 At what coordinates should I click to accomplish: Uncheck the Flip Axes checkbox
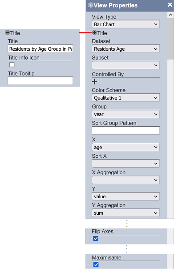click(96, 238)
